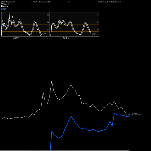Click the tallest spike in the FAST stochastic chart
151x151 pixels.
[x=9, y=12]
